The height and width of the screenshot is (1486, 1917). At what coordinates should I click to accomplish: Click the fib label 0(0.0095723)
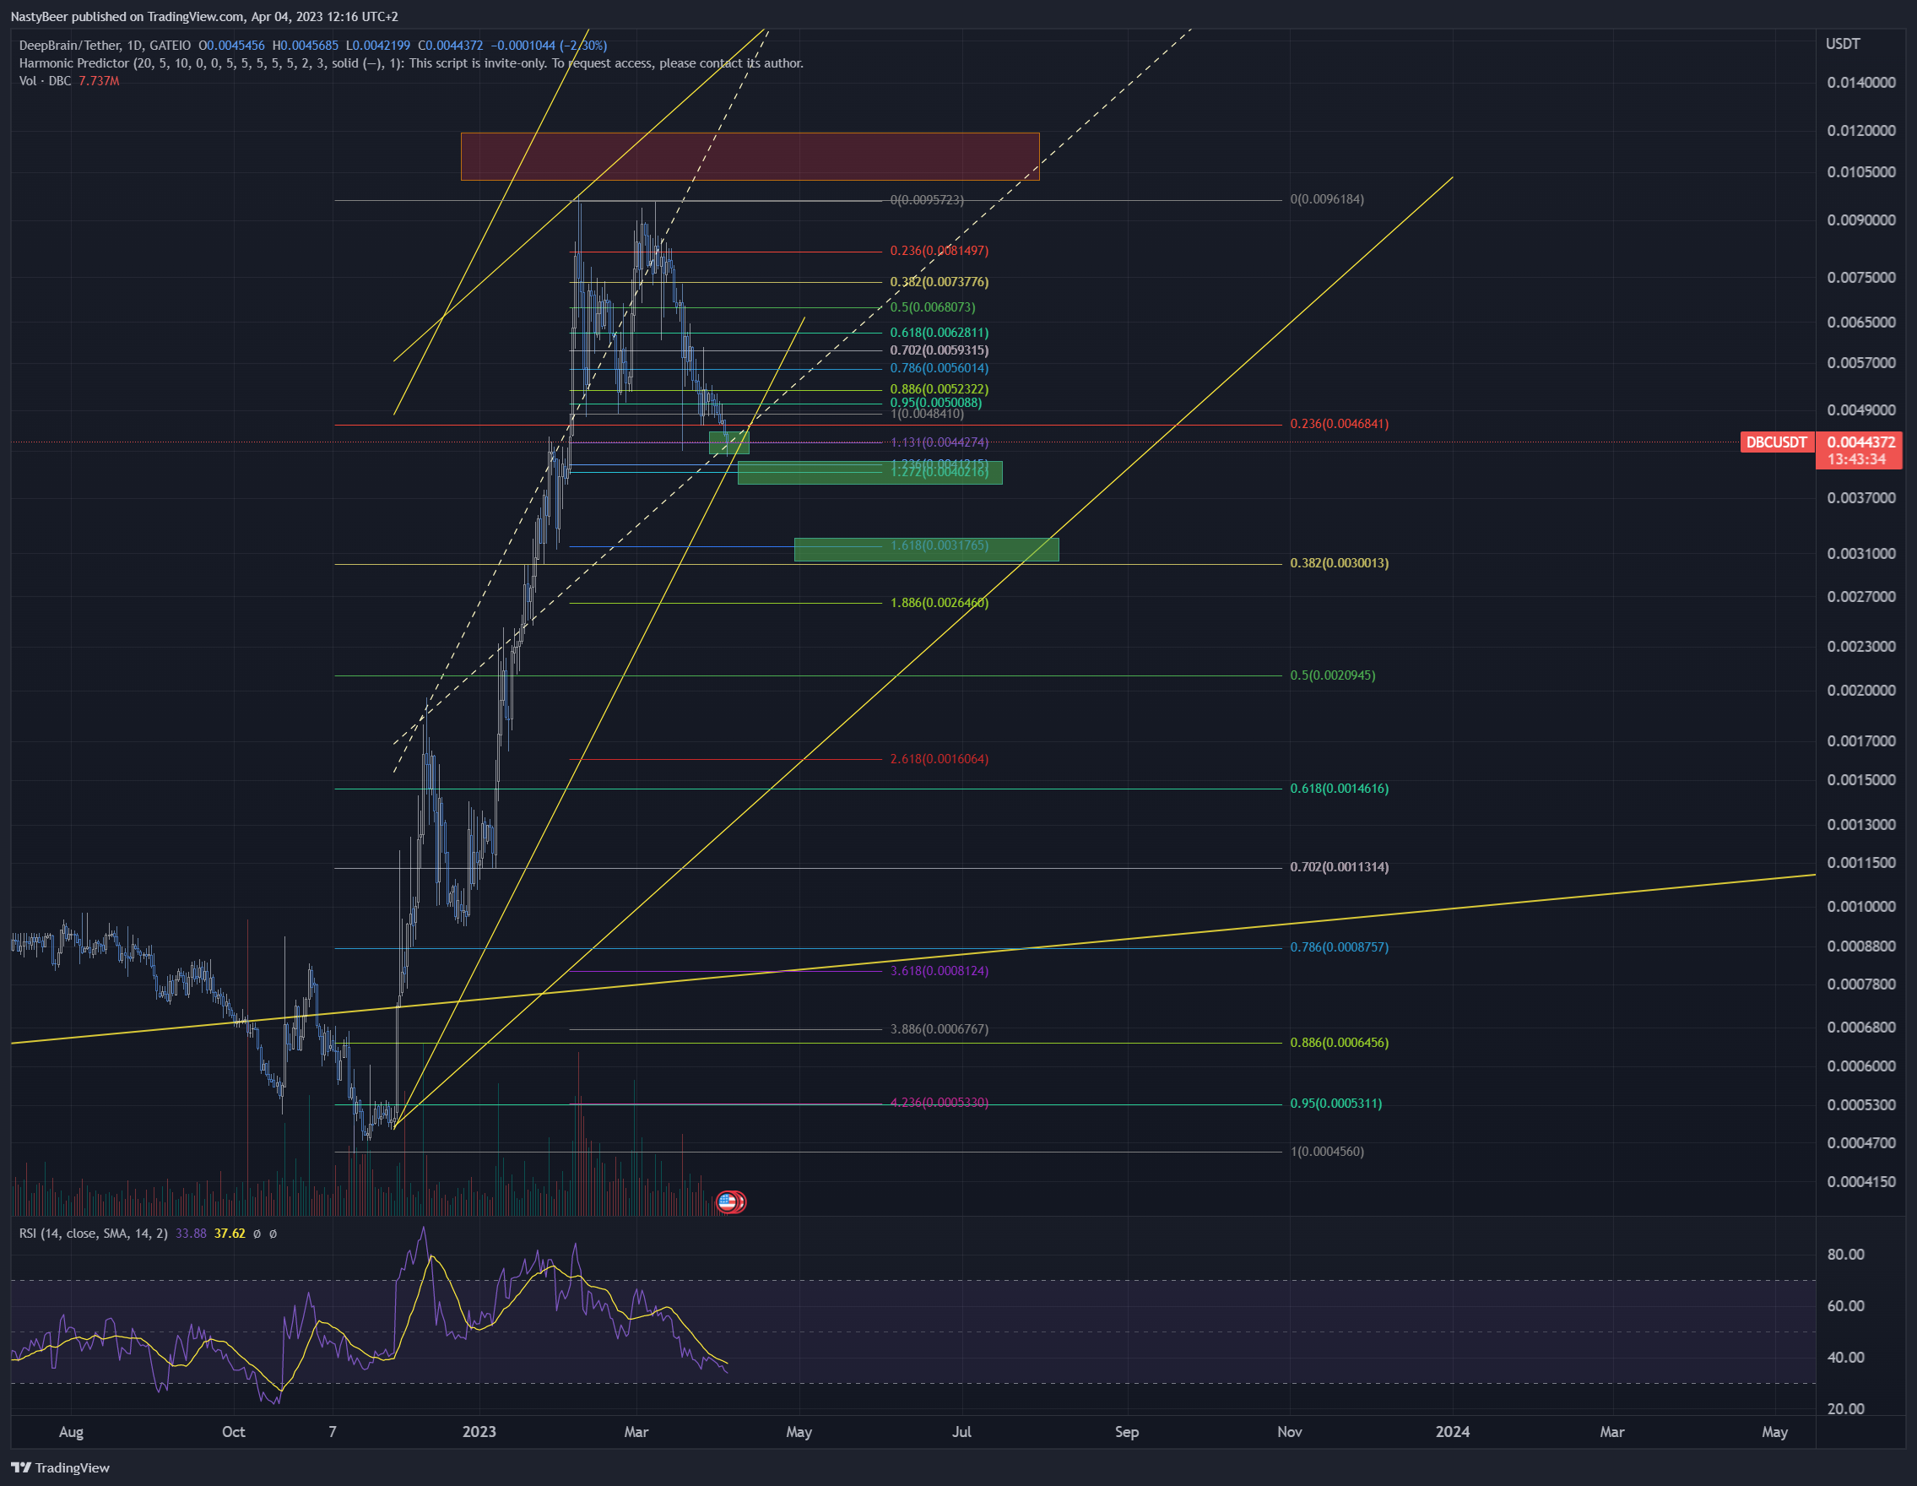(927, 200)
